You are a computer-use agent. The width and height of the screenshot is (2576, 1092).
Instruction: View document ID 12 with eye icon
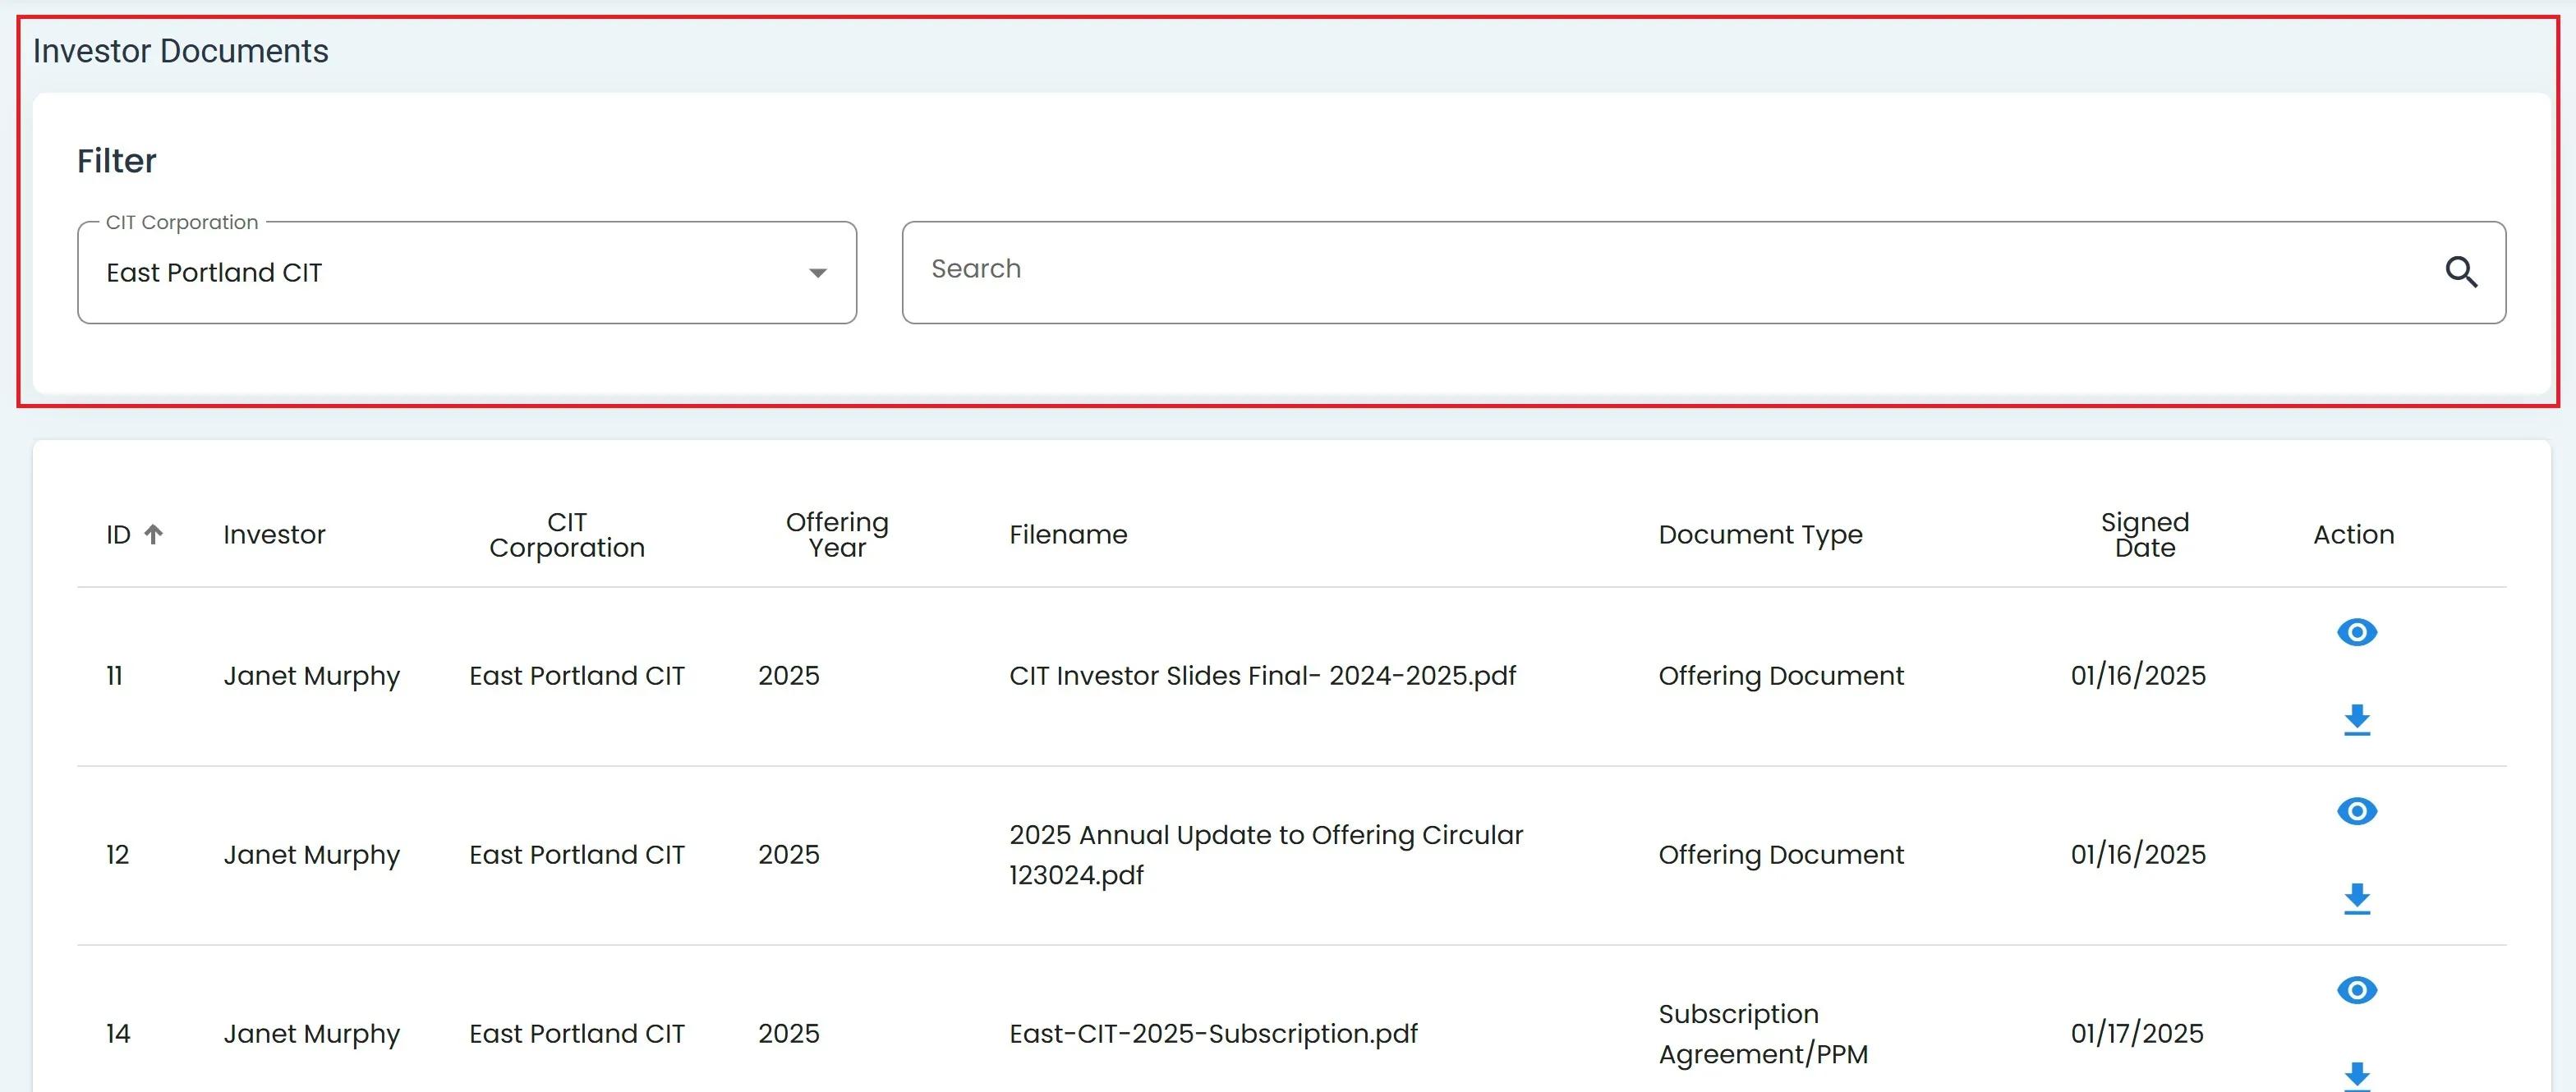pos(2356,811)
